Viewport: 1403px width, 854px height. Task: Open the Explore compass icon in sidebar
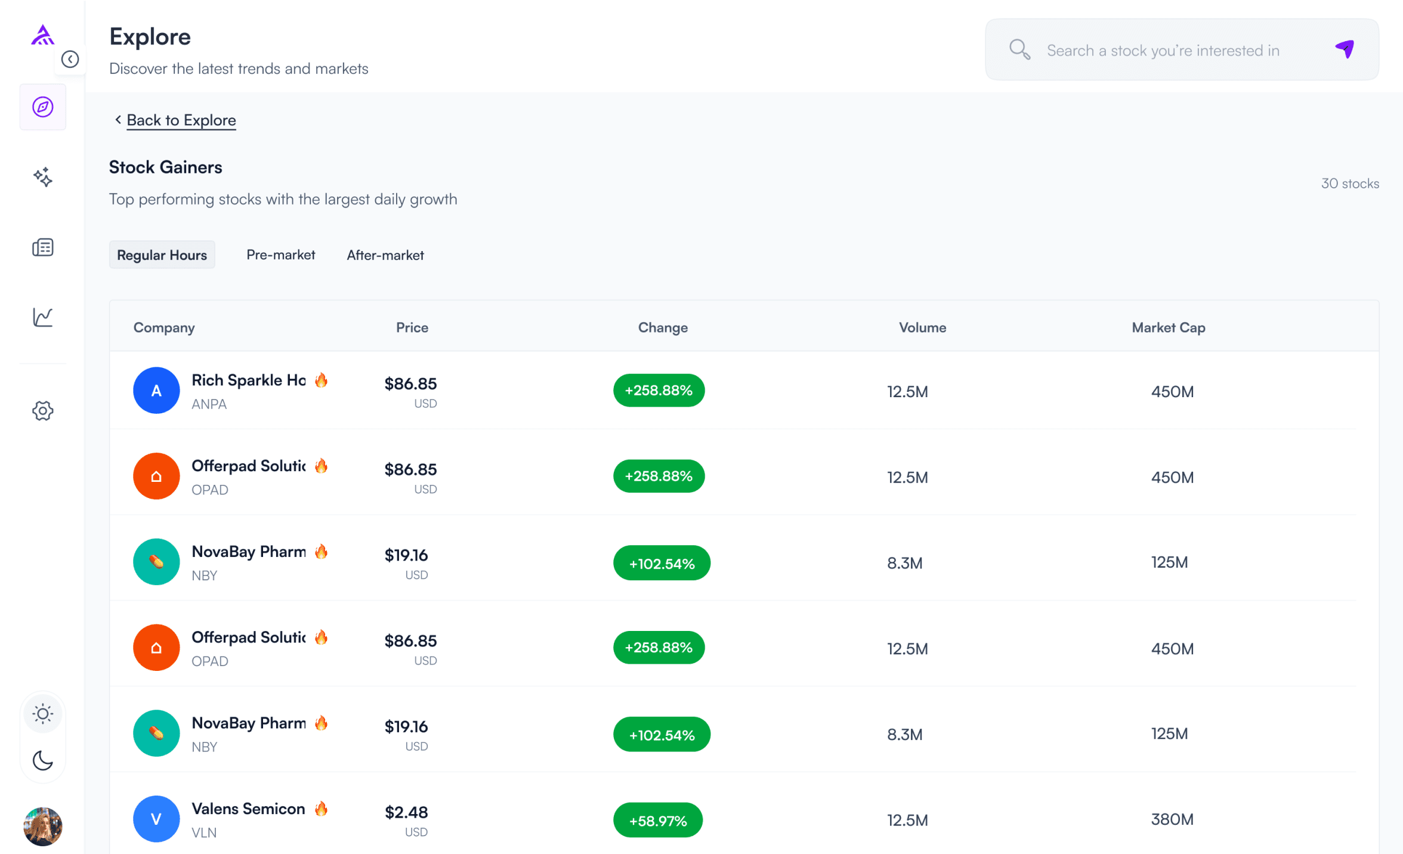42,107
